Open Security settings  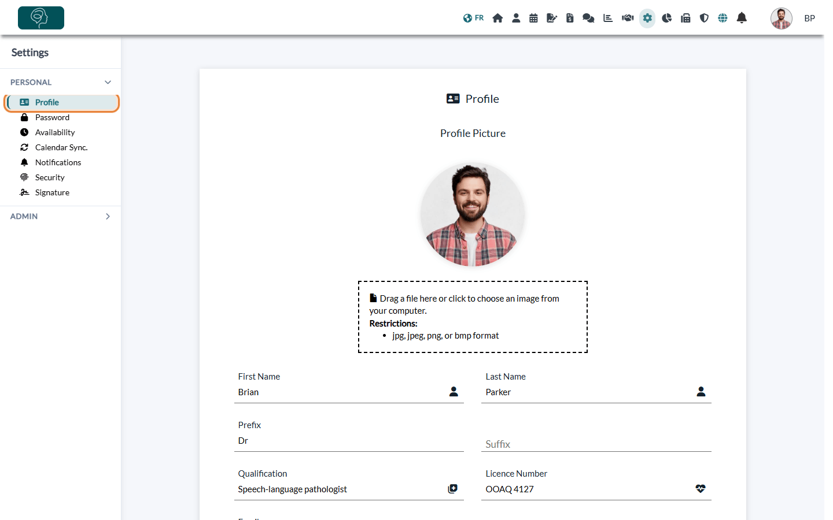point(50,177)
